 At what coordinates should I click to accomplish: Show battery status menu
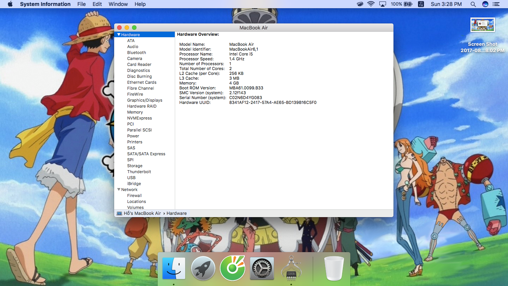pos(402,4)
